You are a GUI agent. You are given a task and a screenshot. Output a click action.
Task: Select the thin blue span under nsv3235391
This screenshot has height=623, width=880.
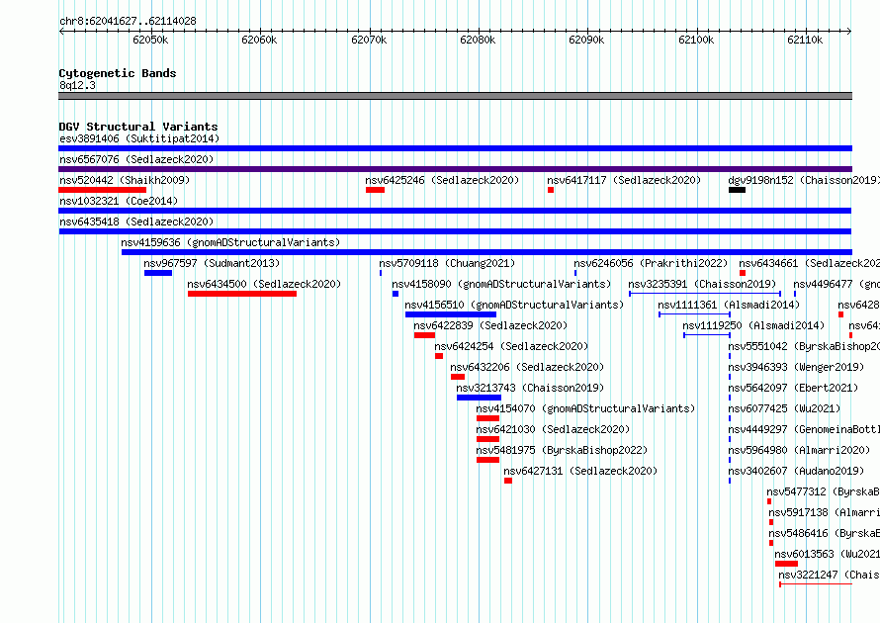coord(705,294)
